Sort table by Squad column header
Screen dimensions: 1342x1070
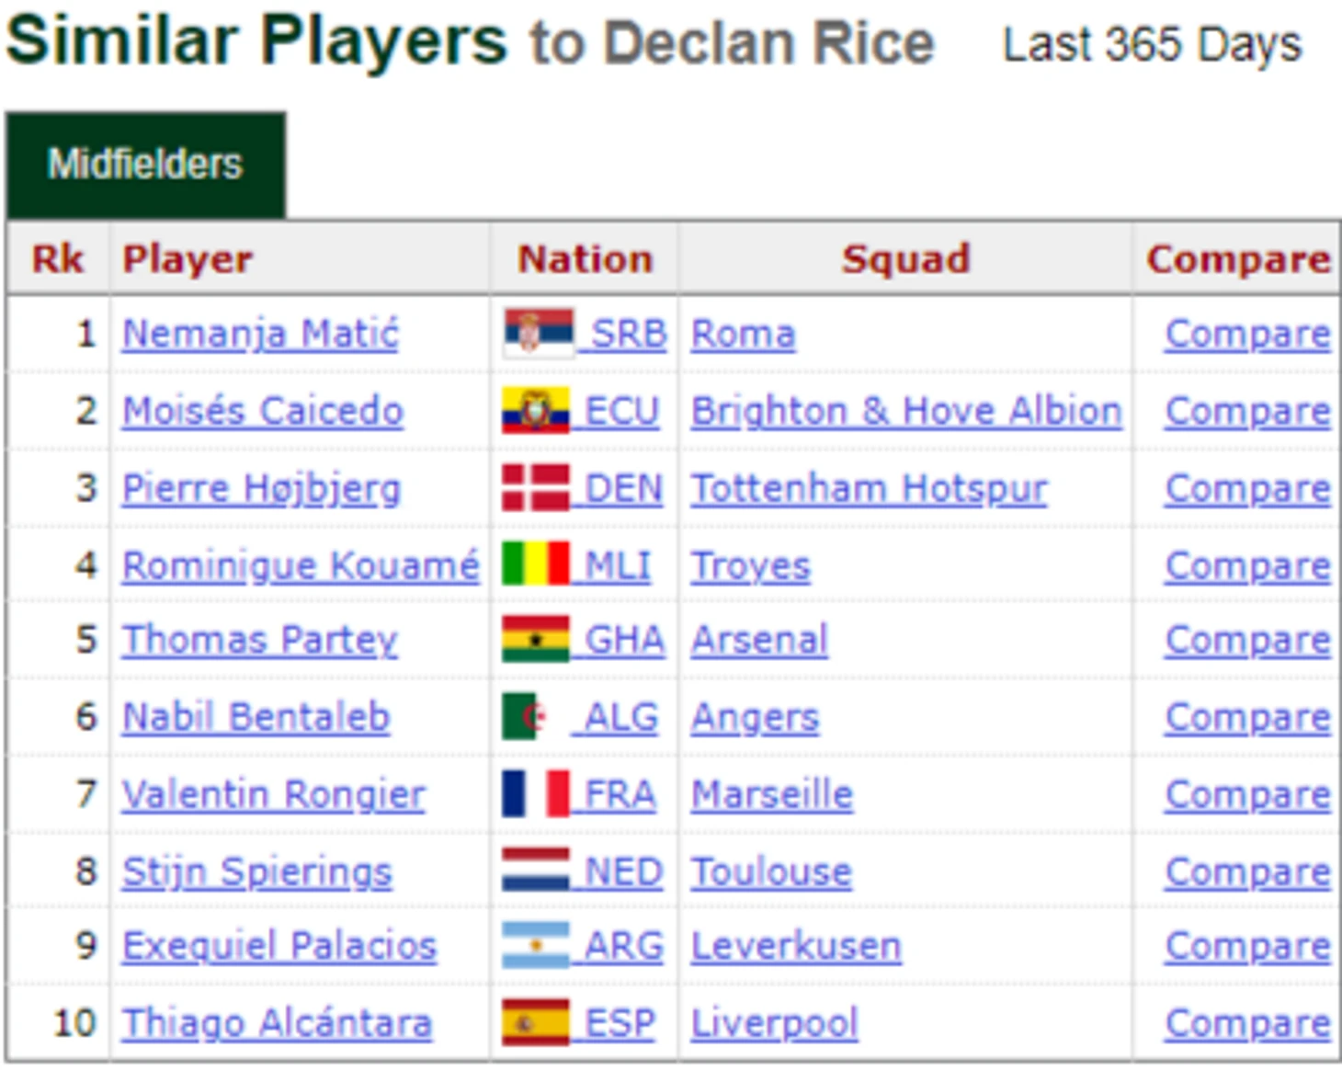(905, 258)
